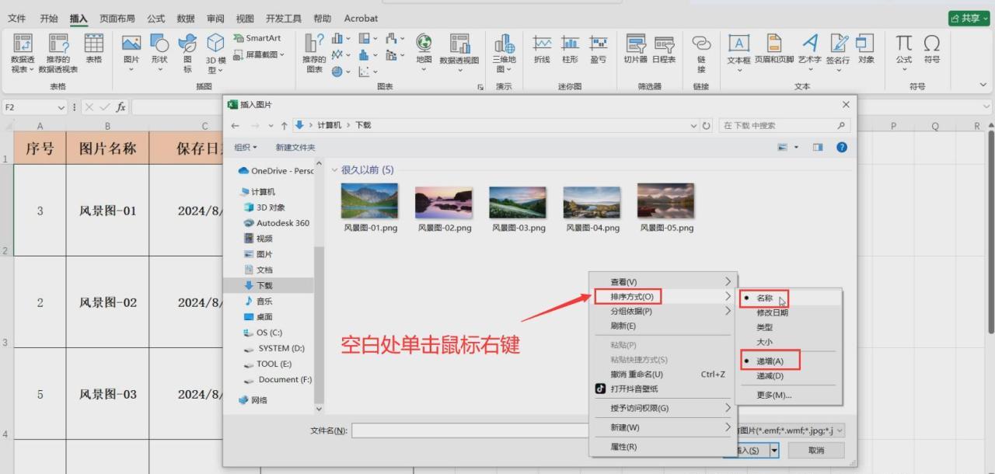This screenshot has height=474, width=995.
Task: Open the File tab
Action: tap(16, 18)
